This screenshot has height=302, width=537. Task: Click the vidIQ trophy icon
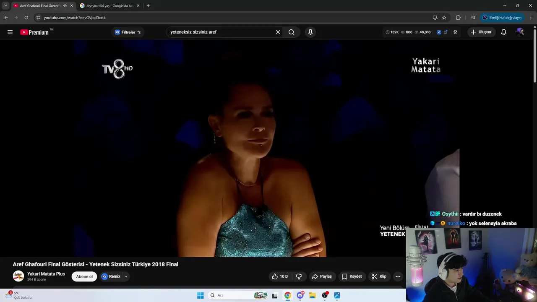point(455,32)
